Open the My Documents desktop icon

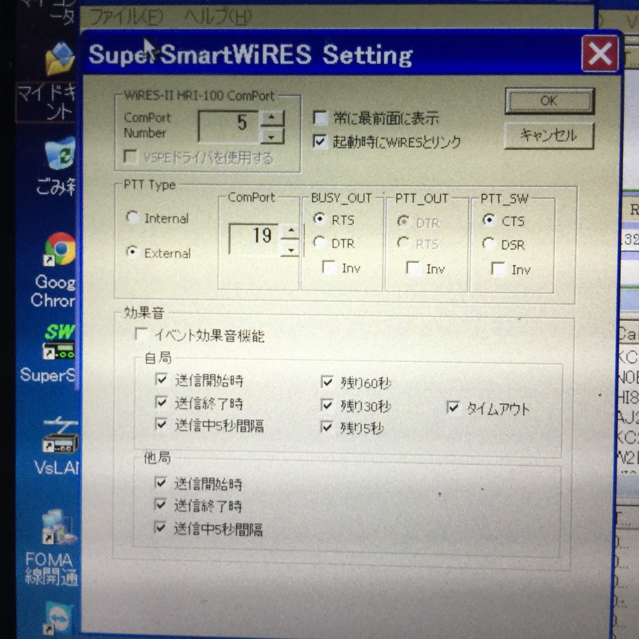(61, 59)
